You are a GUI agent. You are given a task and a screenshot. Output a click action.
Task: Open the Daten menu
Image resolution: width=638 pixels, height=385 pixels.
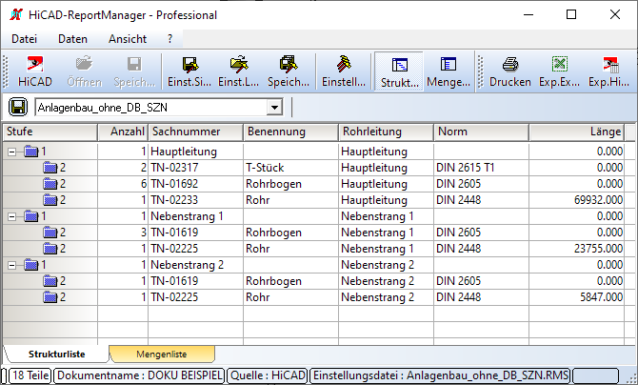[x=72, y=39]
